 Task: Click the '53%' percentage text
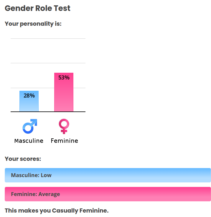coord(64,78)
